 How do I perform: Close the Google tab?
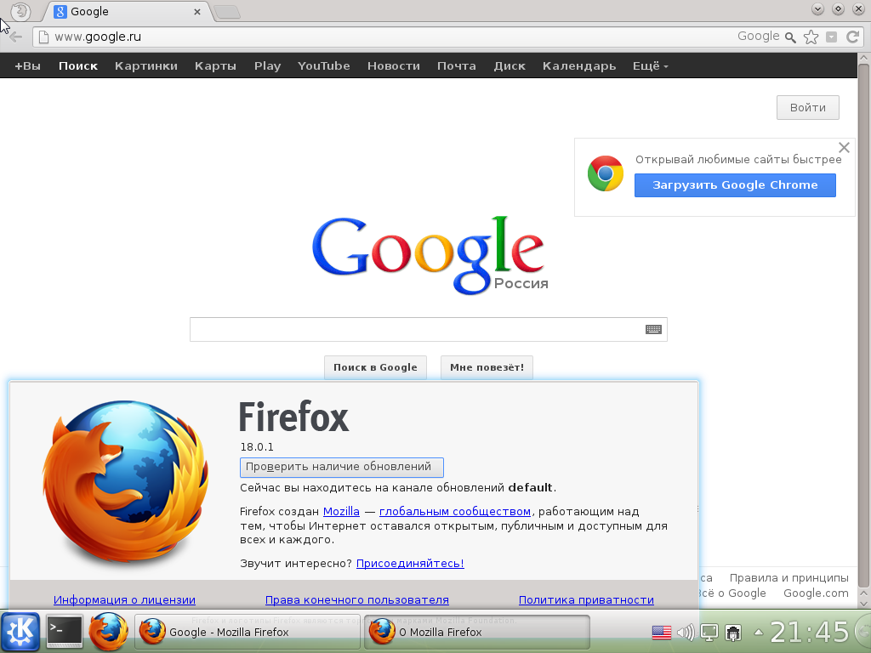coord(197,12)
